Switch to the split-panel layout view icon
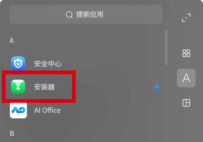 tap(186, 103)
